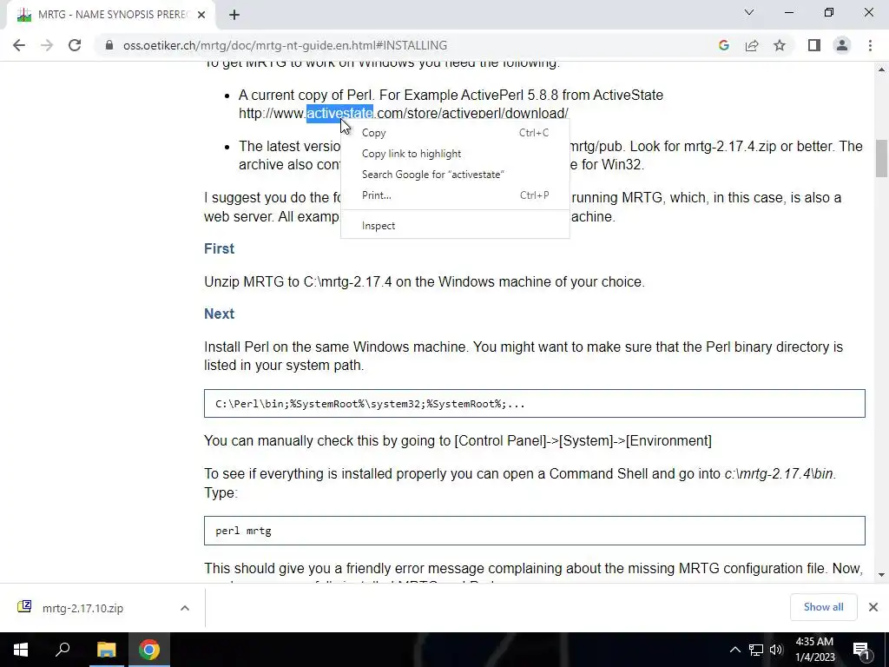The image size is (889, 667).
Task: Open the tab search chevron
Action: [749, 12]
